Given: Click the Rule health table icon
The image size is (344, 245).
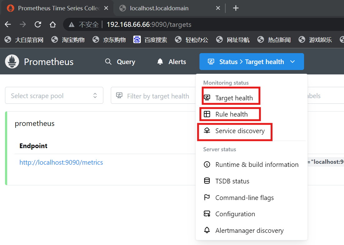Looking at the screenshot, I should tap(207, 114).
